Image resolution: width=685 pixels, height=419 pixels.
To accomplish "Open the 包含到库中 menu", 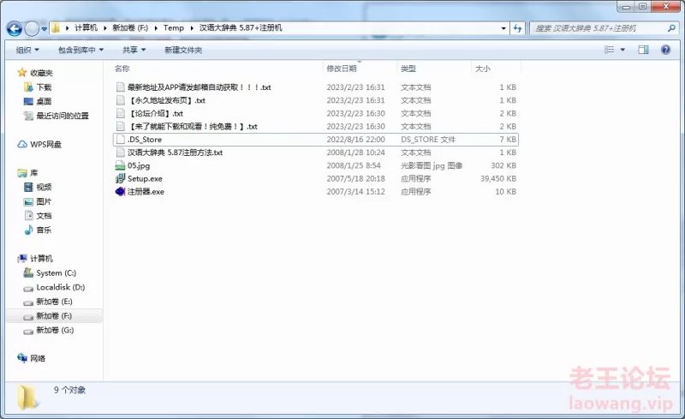I will tap(80, 50).
